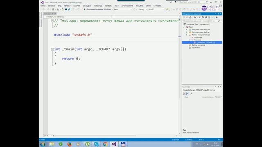Click the Alphabetical sort icon in Properties panel
This screenshot has width=262, height=147.
[187, 94]
